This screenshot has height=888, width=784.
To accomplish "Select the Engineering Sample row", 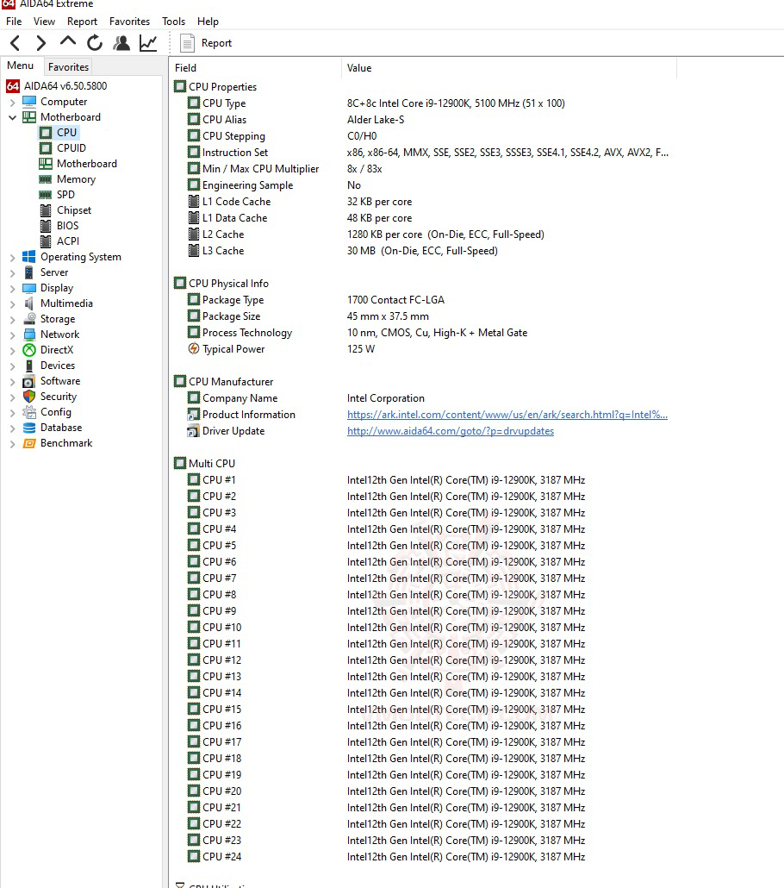I will [425, 185].
